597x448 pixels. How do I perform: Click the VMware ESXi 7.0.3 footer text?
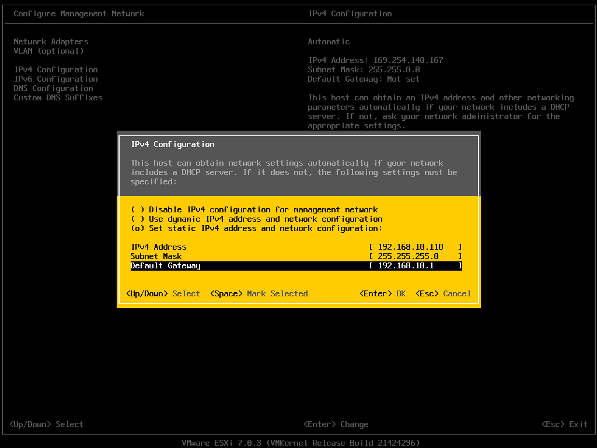coord(298,443)
